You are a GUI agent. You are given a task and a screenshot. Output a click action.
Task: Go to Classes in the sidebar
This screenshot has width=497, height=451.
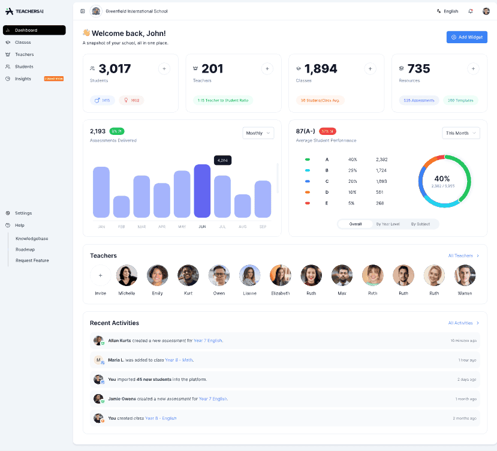pyautogui.click(x=23, y=42)
